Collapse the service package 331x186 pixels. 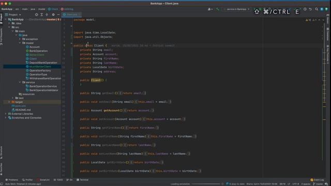[x=20, y=82]
